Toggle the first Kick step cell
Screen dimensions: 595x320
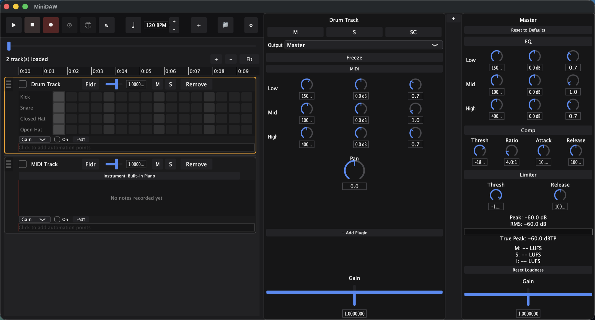click(59, 97)
